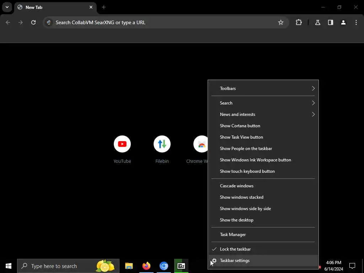Enable Show Task View button

pos(263,137)
